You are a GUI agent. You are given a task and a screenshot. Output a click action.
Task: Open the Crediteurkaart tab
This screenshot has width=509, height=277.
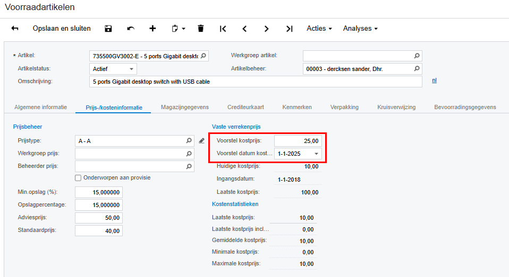click(245, 107)
